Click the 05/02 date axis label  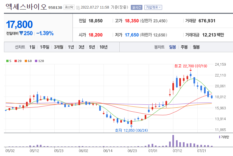click(10, 151)
